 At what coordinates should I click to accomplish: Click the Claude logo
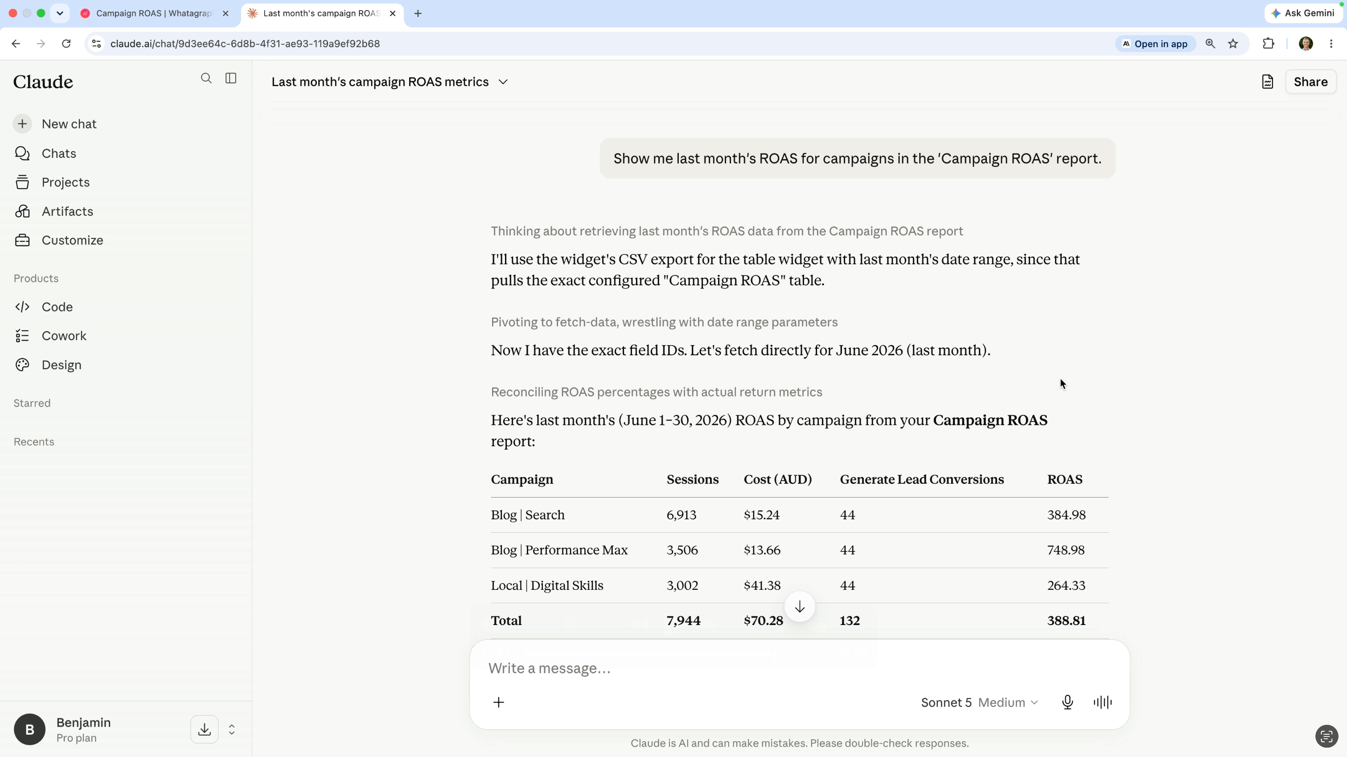[43, 82]
